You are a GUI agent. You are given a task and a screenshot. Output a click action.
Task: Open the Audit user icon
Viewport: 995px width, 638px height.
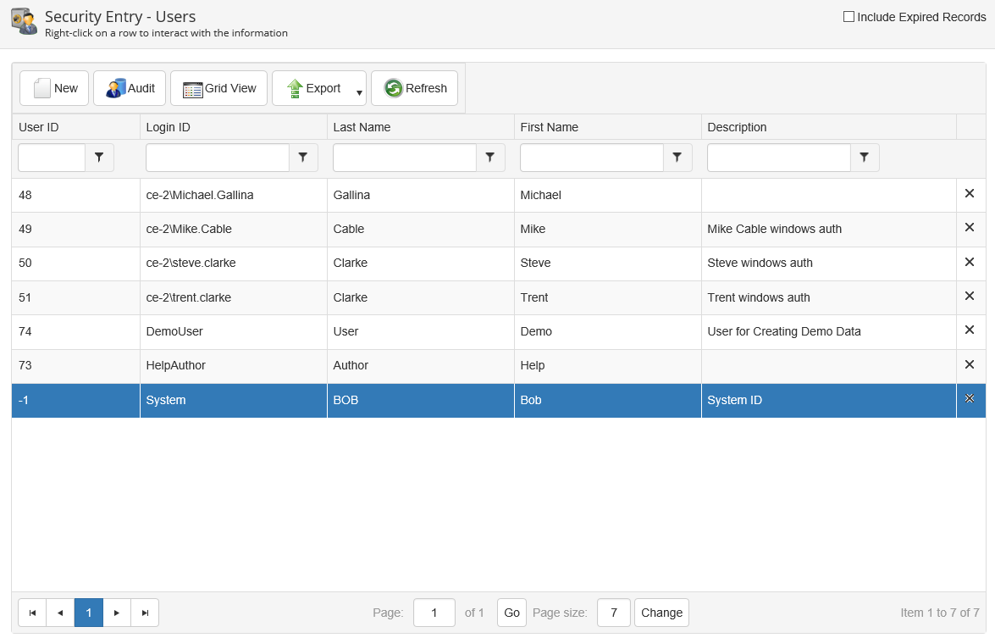click(x=116, y=88)
